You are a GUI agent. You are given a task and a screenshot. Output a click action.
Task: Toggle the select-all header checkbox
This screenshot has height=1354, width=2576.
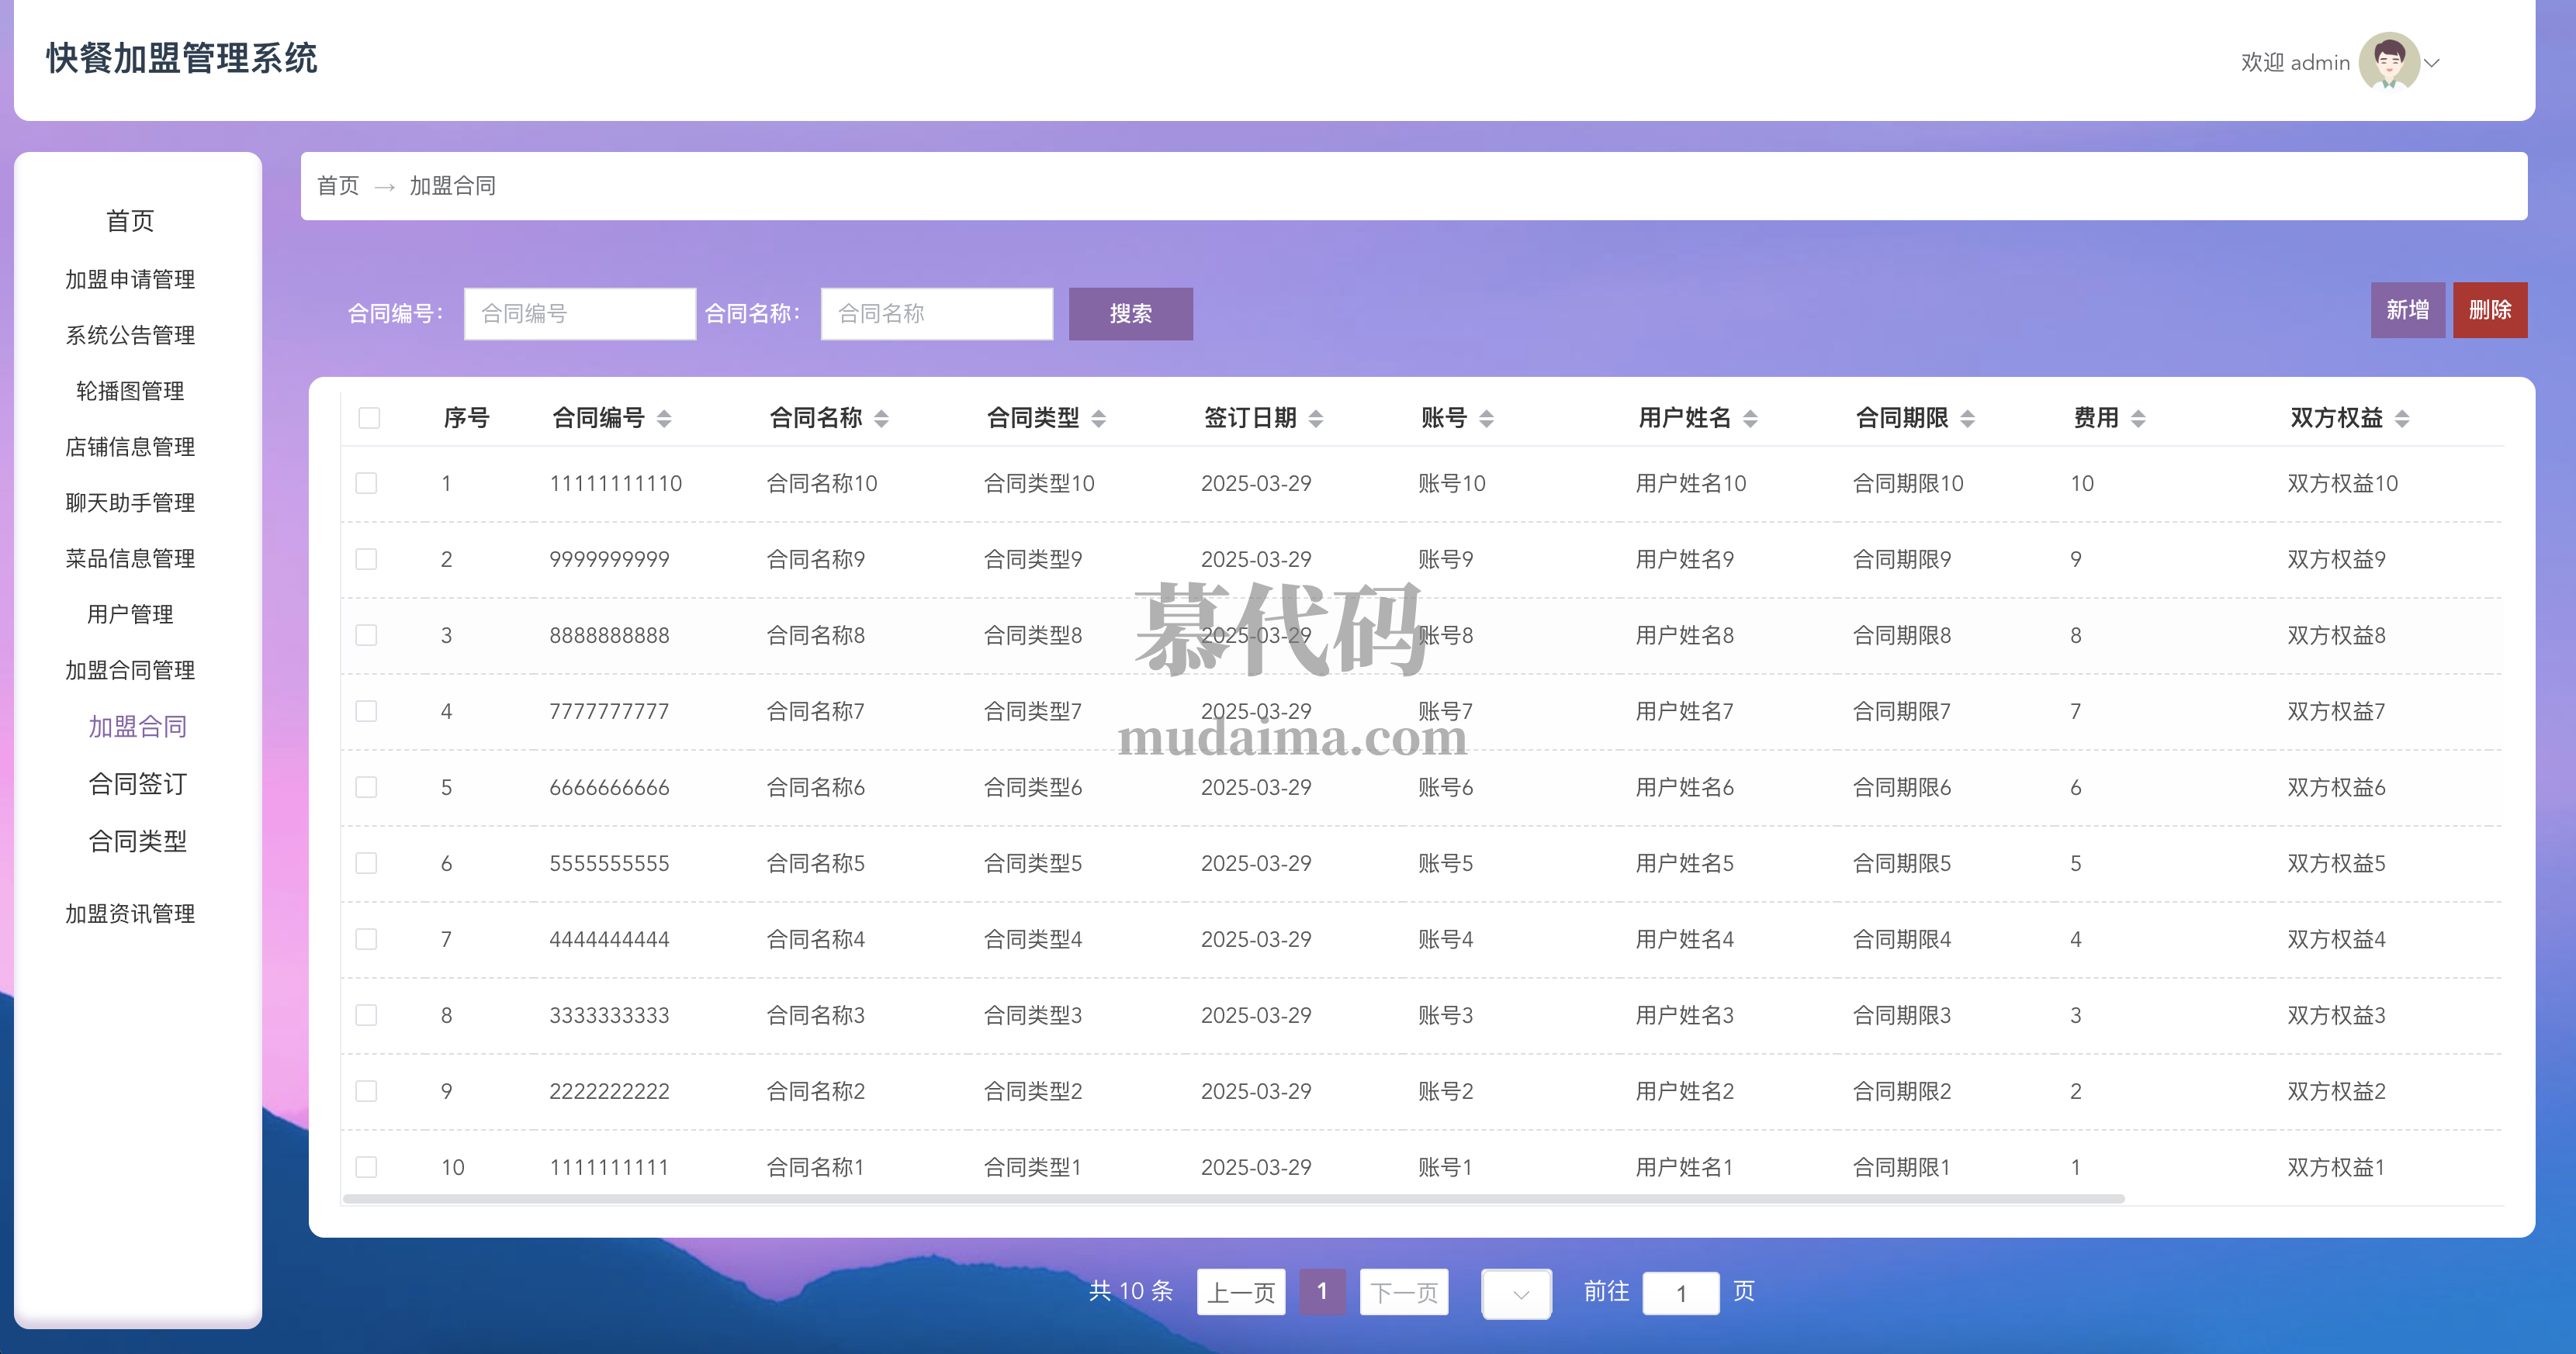coord(369,418)
